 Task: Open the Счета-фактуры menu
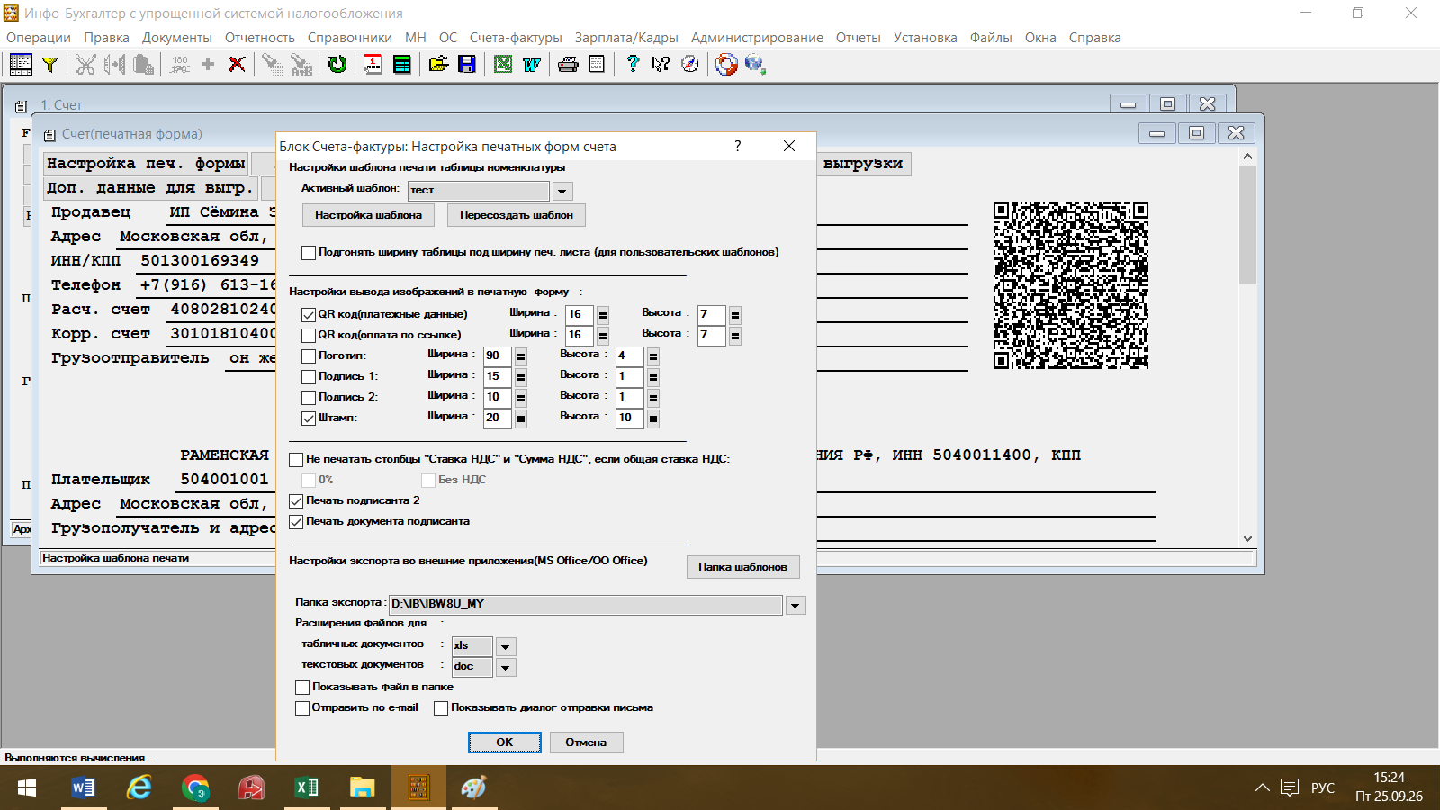pyautogui.click(x=516, y=38)
